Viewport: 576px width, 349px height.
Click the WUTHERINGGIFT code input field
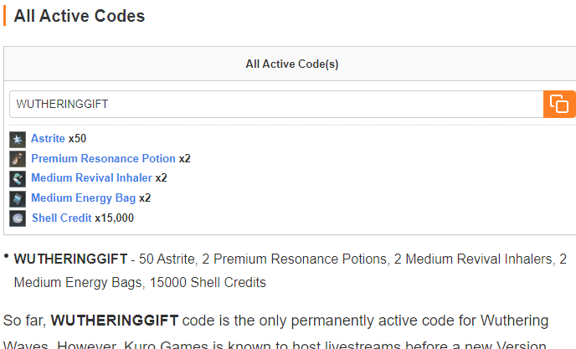(276, 105)
